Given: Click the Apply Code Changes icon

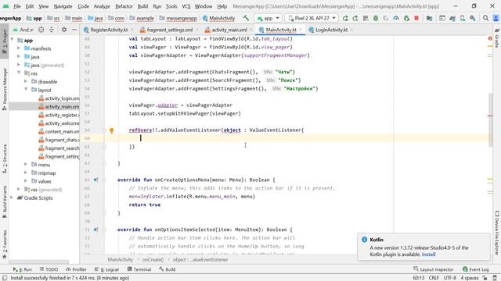Looking at the screenshot, I should 366,18.
